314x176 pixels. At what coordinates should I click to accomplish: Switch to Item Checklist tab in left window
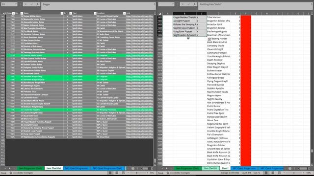click(x=53, y=168)
